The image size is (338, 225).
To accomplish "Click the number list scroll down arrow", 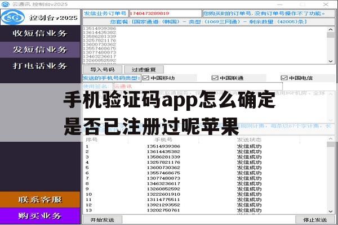I will pos(331,61).
